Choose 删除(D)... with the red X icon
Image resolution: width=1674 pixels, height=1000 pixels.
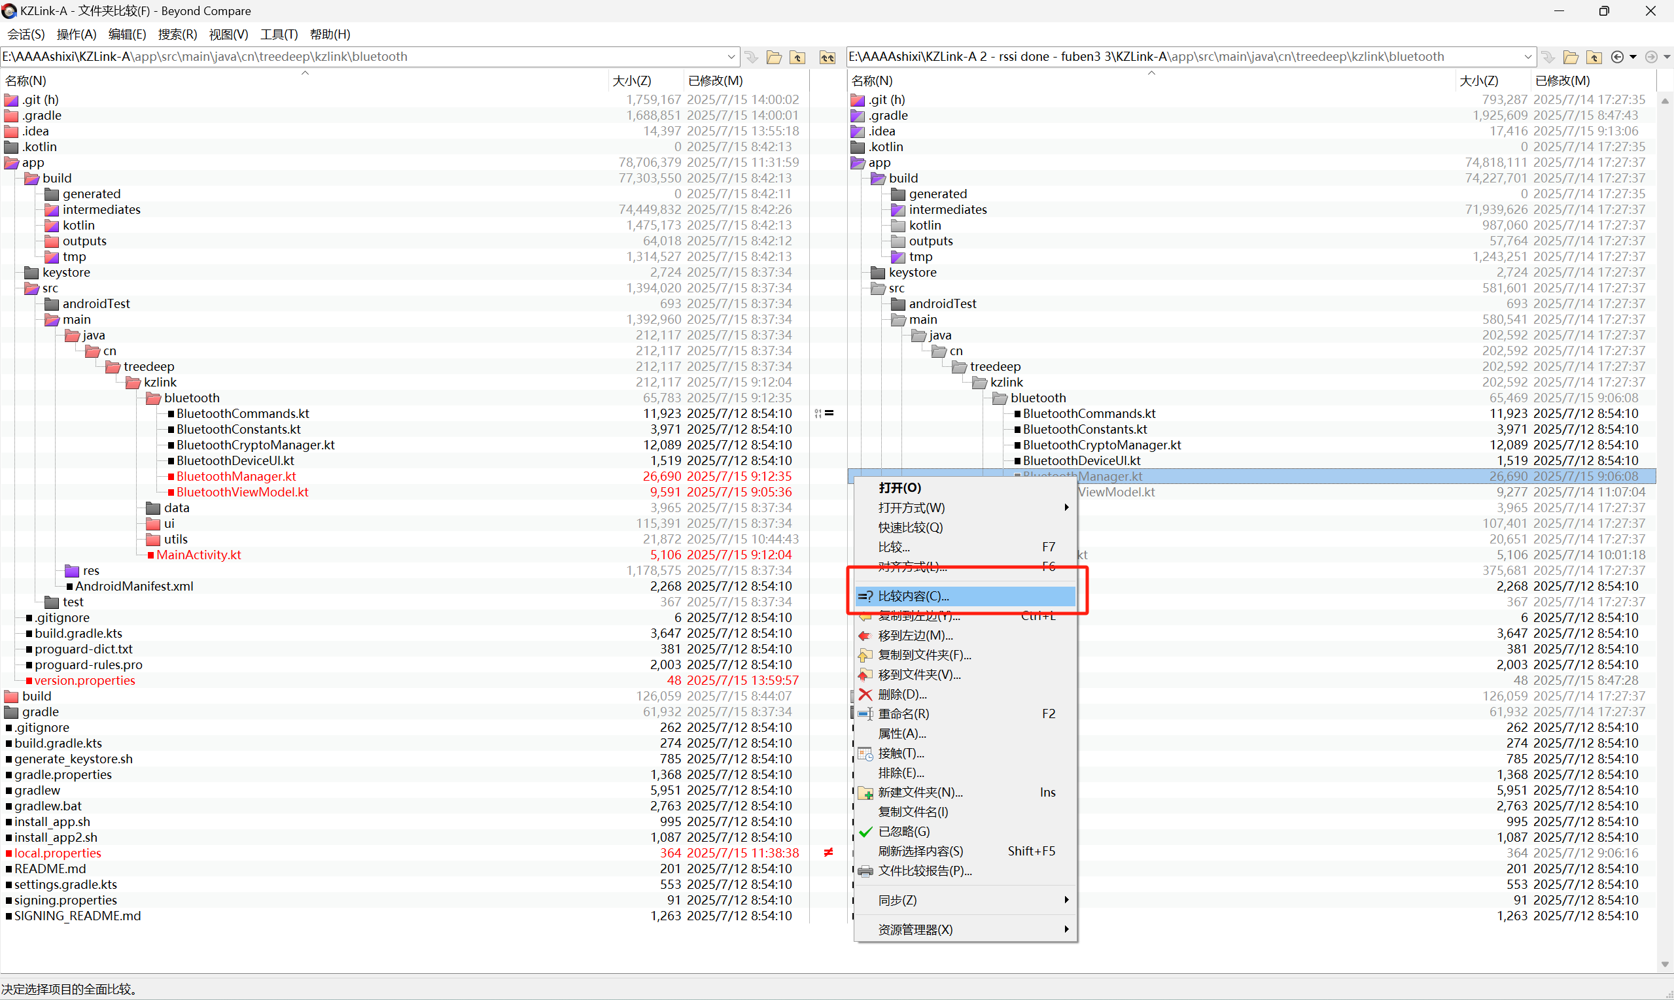[964, 693]
